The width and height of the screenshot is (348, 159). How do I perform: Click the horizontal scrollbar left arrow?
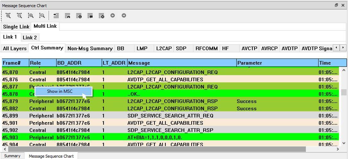point(5,149)
